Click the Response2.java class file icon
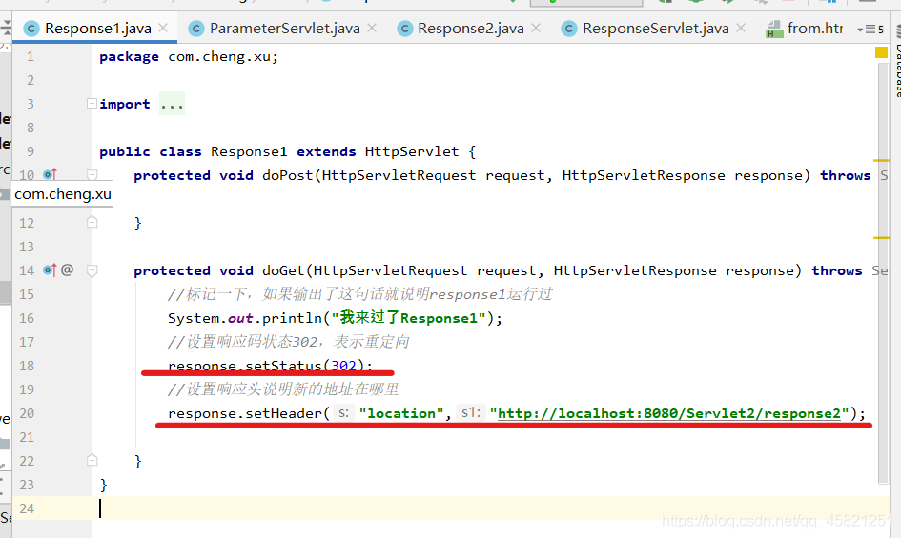This screenshot has width=901, height=538. point(405,29)
